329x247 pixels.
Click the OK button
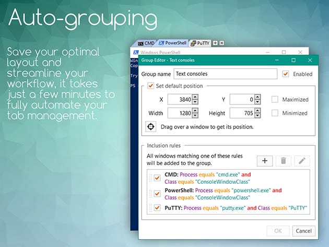point(278,231)
